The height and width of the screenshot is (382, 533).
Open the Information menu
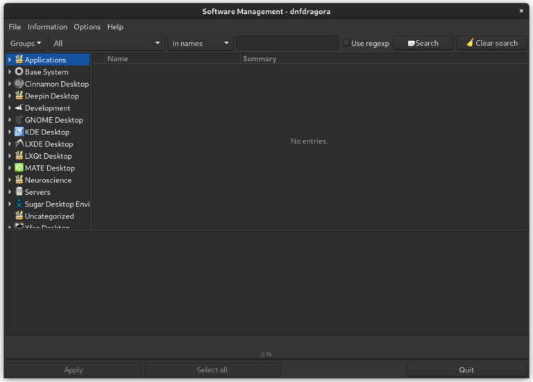pos(47,27)
